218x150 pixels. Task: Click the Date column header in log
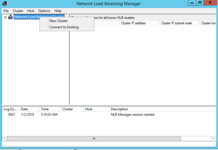29,109
